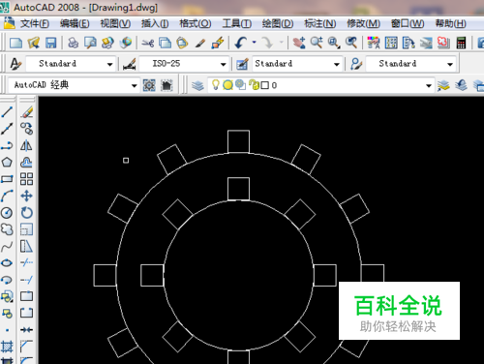Select the Erase modify tool
484x364 pixels.
(27, 112)
